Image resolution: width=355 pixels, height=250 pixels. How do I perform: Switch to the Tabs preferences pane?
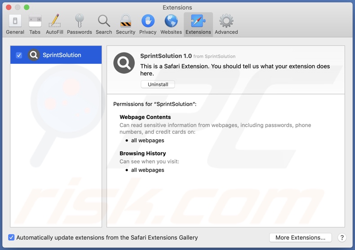35,24
